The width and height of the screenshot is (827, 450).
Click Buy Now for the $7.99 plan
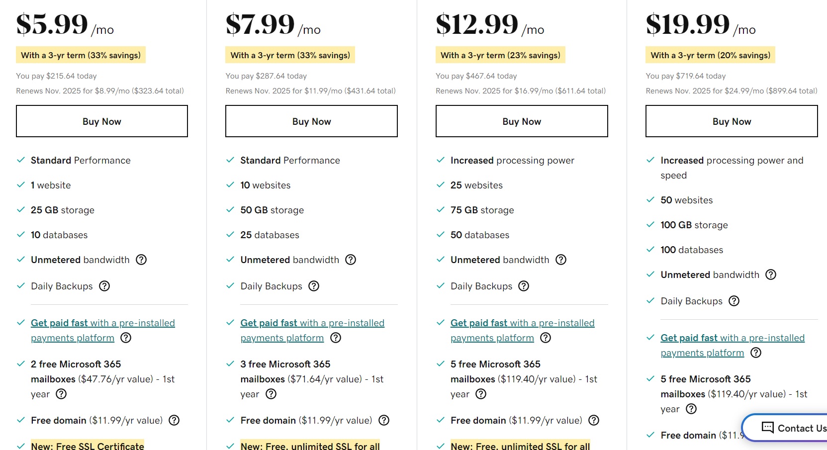(x=311, y=121)
